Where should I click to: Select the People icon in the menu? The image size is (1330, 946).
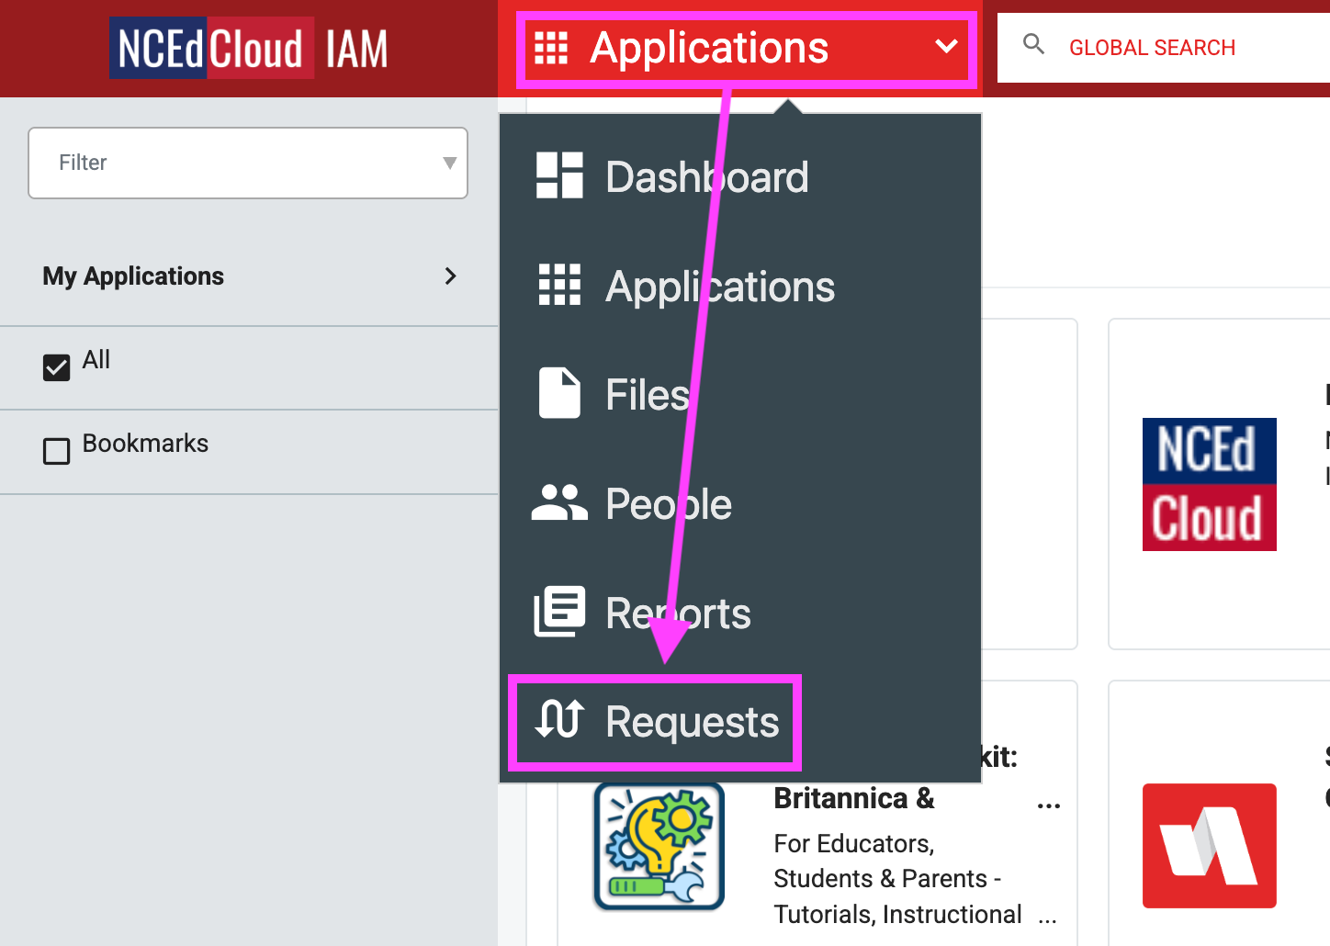tap(559, 503)
